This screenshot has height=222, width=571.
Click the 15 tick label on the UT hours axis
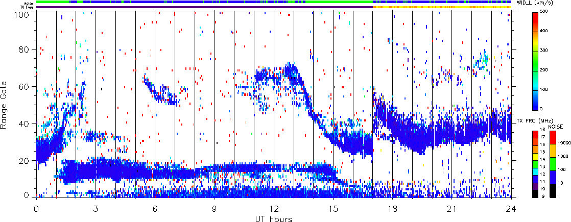coord(333,208)
